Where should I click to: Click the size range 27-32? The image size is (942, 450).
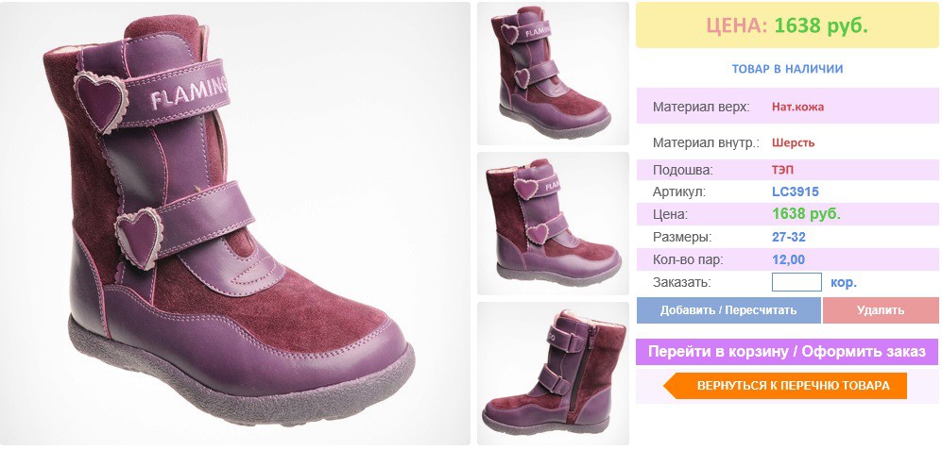point(788,237)
